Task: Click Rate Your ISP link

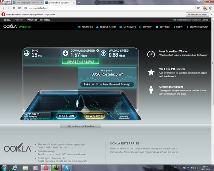Action: coord(44,119)
